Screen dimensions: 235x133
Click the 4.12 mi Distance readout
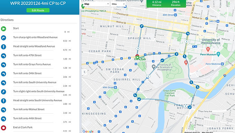click(x=157, y=3)
